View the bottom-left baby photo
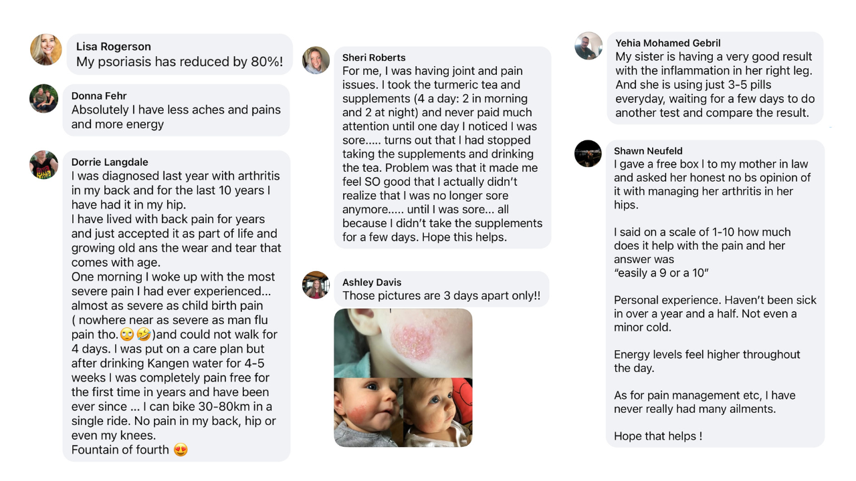 click(368, 412)
